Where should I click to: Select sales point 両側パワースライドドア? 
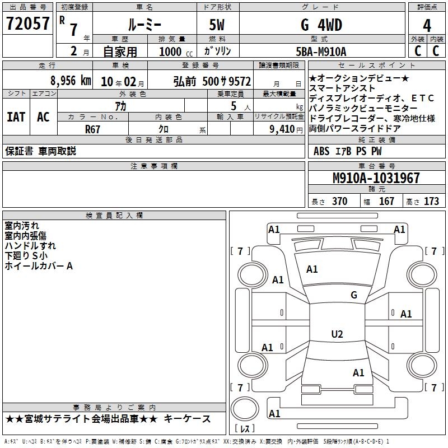tap(354, 129)
